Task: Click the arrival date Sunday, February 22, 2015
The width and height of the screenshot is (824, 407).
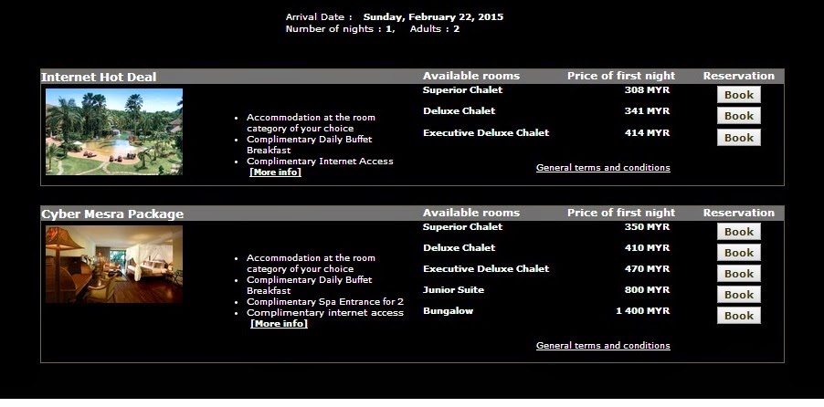Action: click(x=433, y=16)
